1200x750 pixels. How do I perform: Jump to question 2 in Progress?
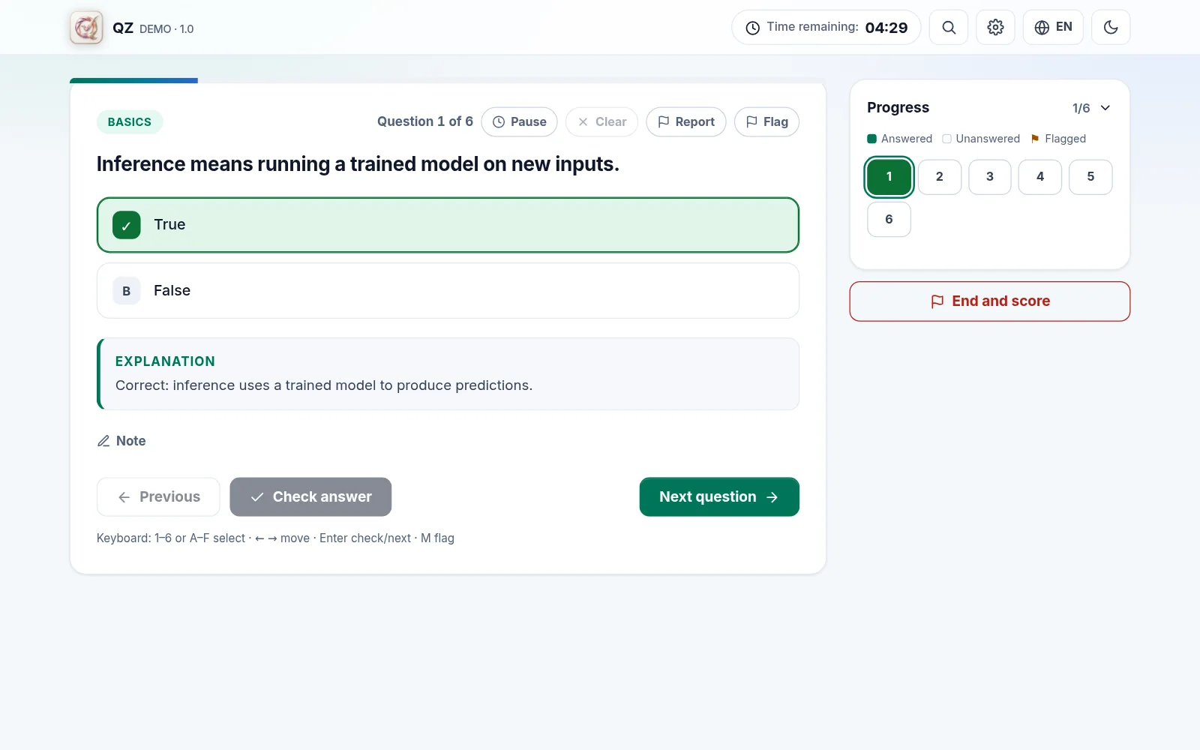point(939,177)
